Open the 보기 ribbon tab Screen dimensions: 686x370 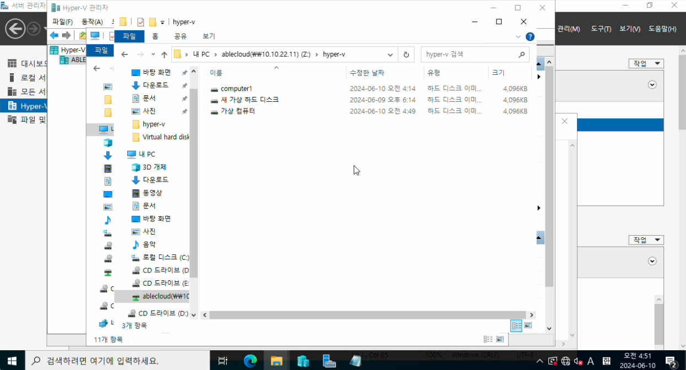209,36
